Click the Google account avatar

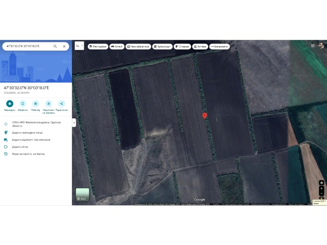pyautogui.click(x=321, y=45)
